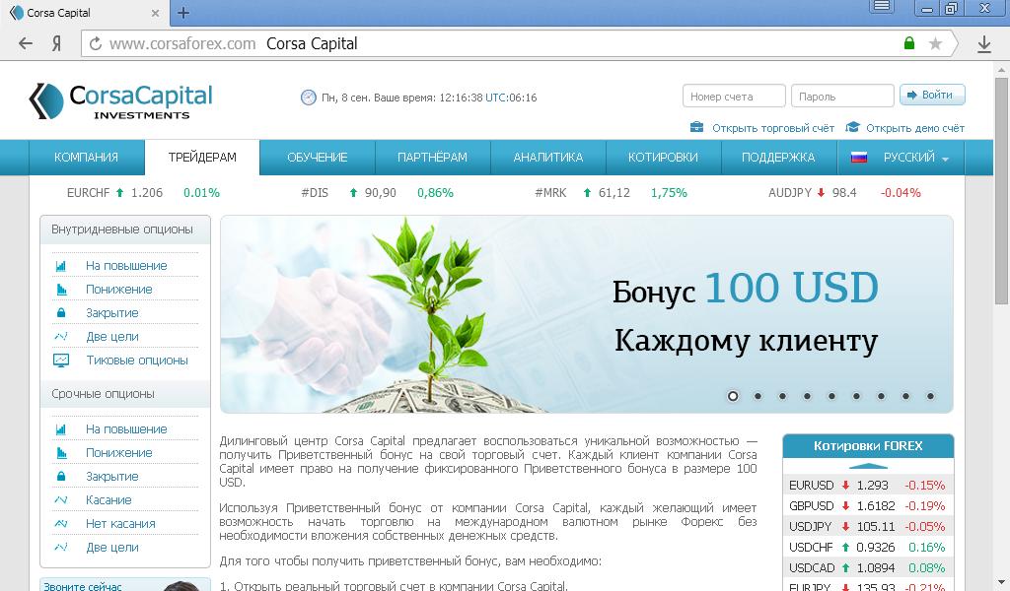Open intraday 'На повышение' option link
Viewport: 1010px width, 591px height.
coord(126,266)
